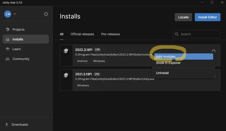Select the 2022.3.16f1 version title
Screen dimensions: 226x131
84,50
